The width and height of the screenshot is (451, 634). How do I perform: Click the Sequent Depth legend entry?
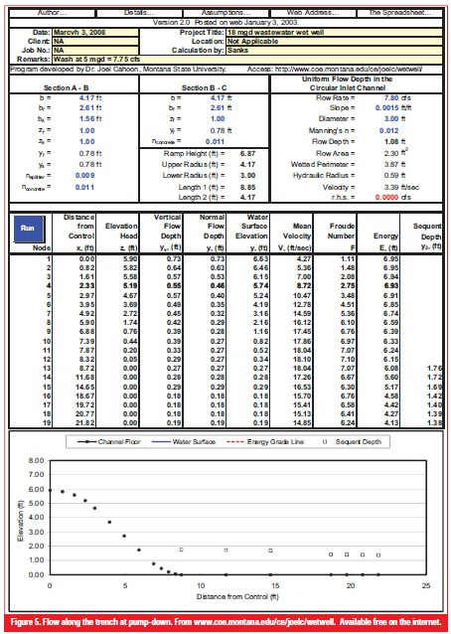[352, 442]
